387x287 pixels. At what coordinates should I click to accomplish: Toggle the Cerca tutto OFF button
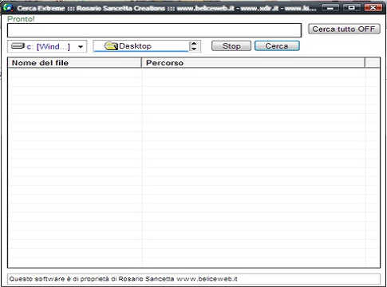[344, 29]
